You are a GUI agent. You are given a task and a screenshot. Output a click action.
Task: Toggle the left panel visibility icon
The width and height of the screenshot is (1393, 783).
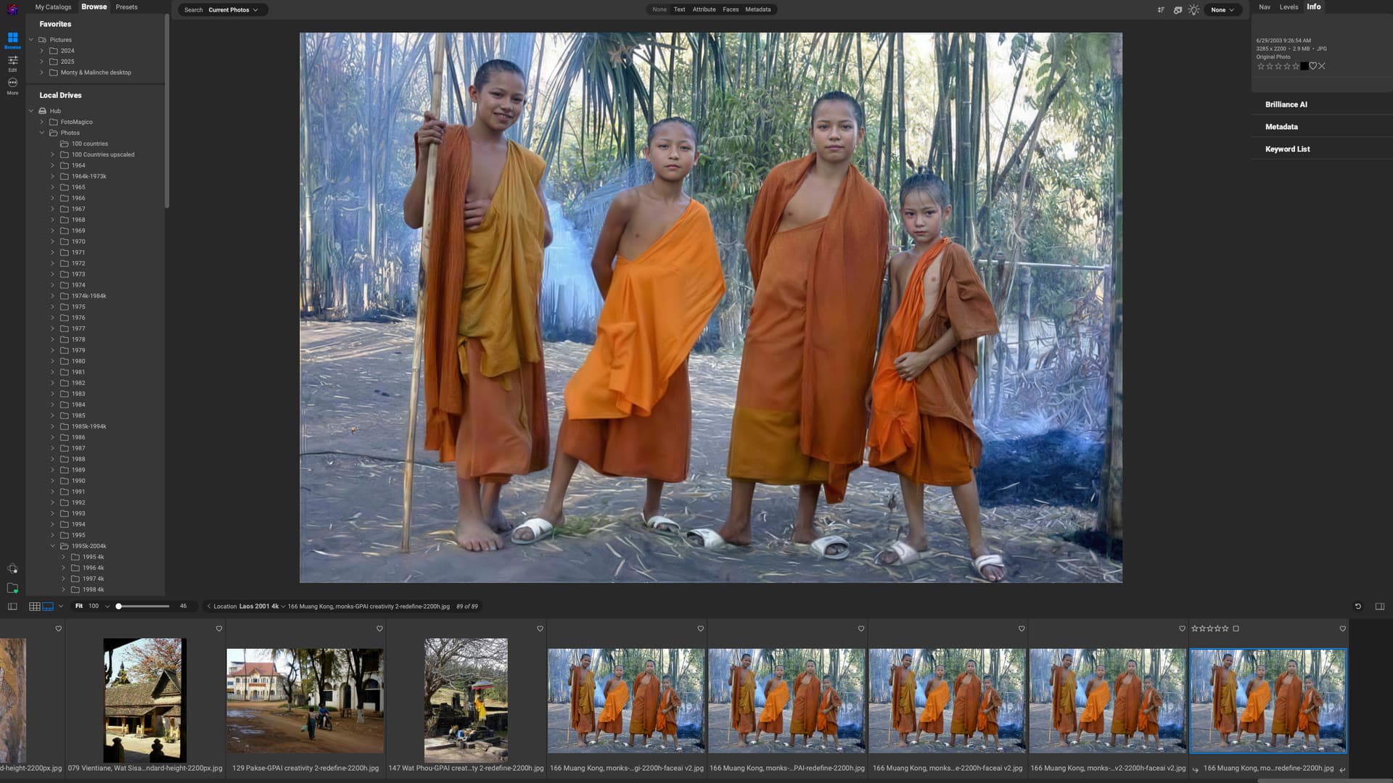click(x=12, y=606)
